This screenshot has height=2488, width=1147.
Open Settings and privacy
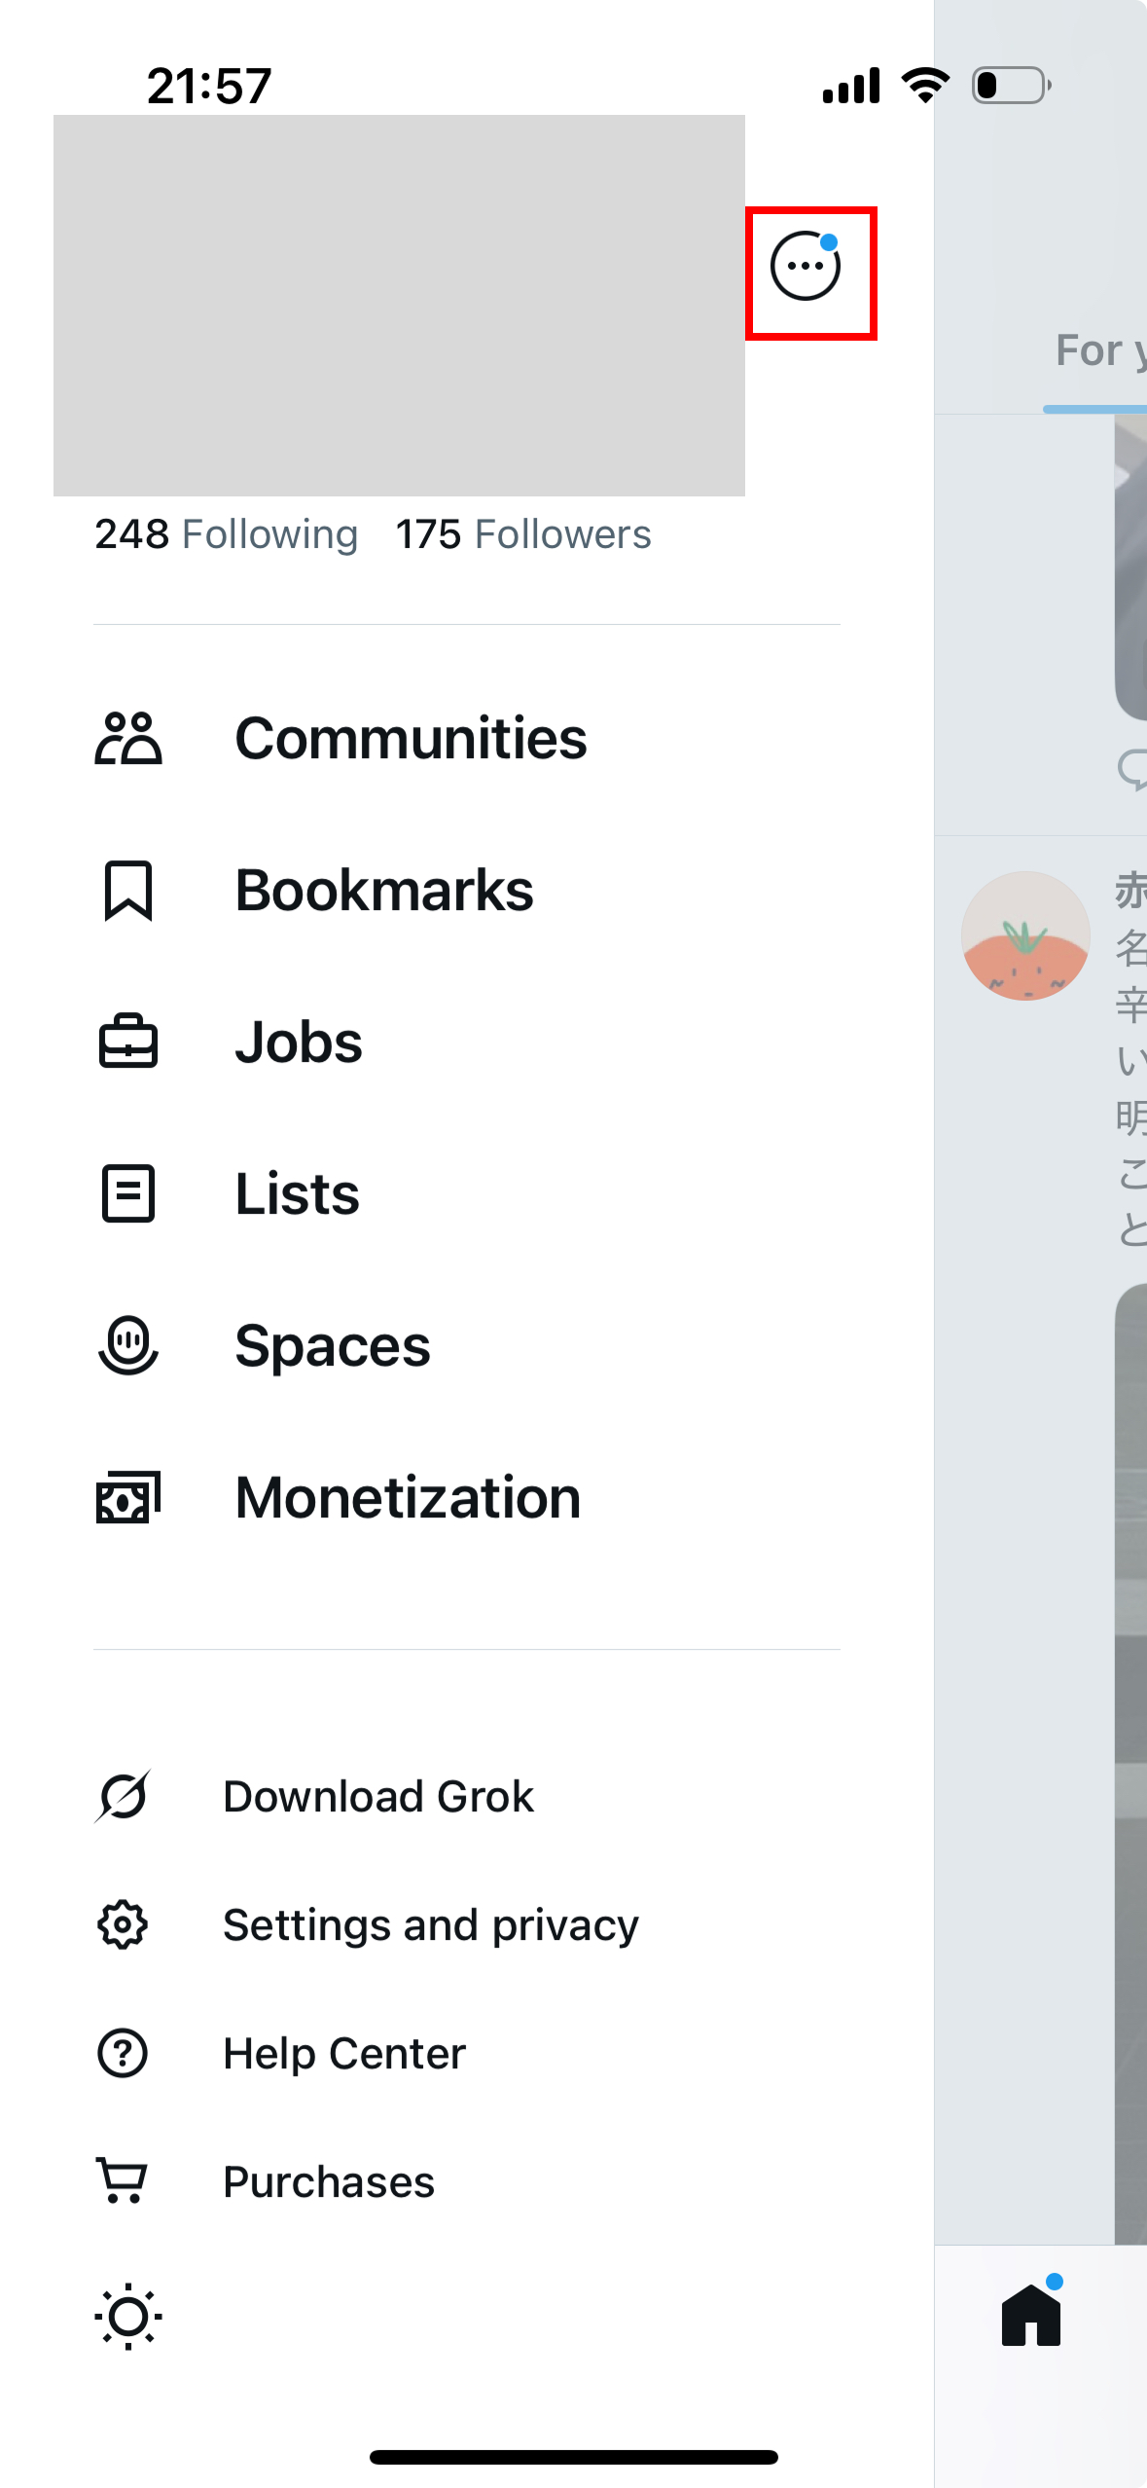[x=430, y=1924]
